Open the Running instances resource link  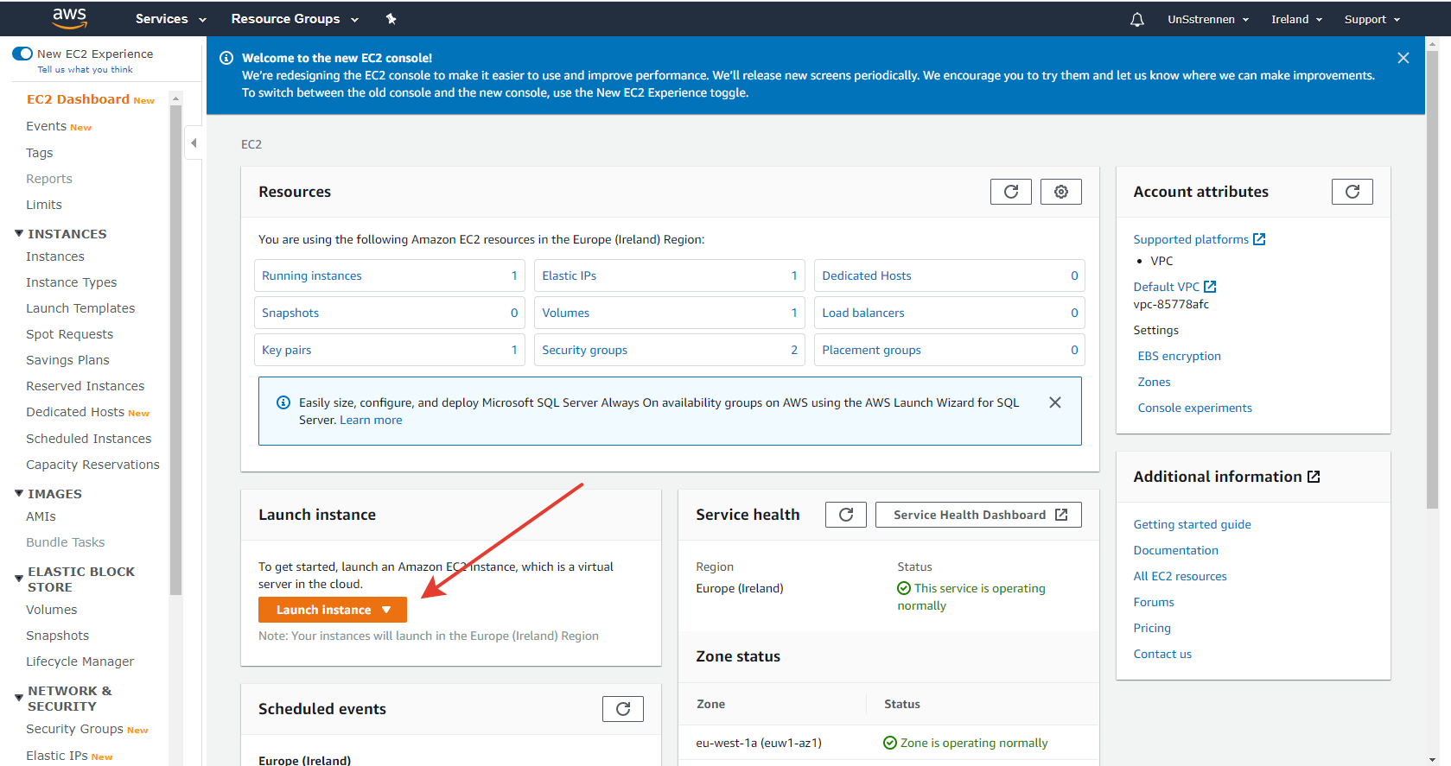pyautogui.click(x=312, y=275)
